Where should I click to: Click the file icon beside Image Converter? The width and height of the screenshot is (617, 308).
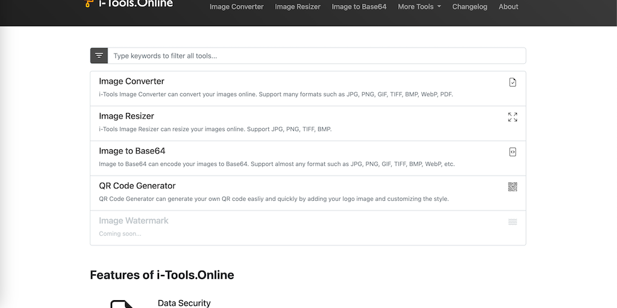512,82
